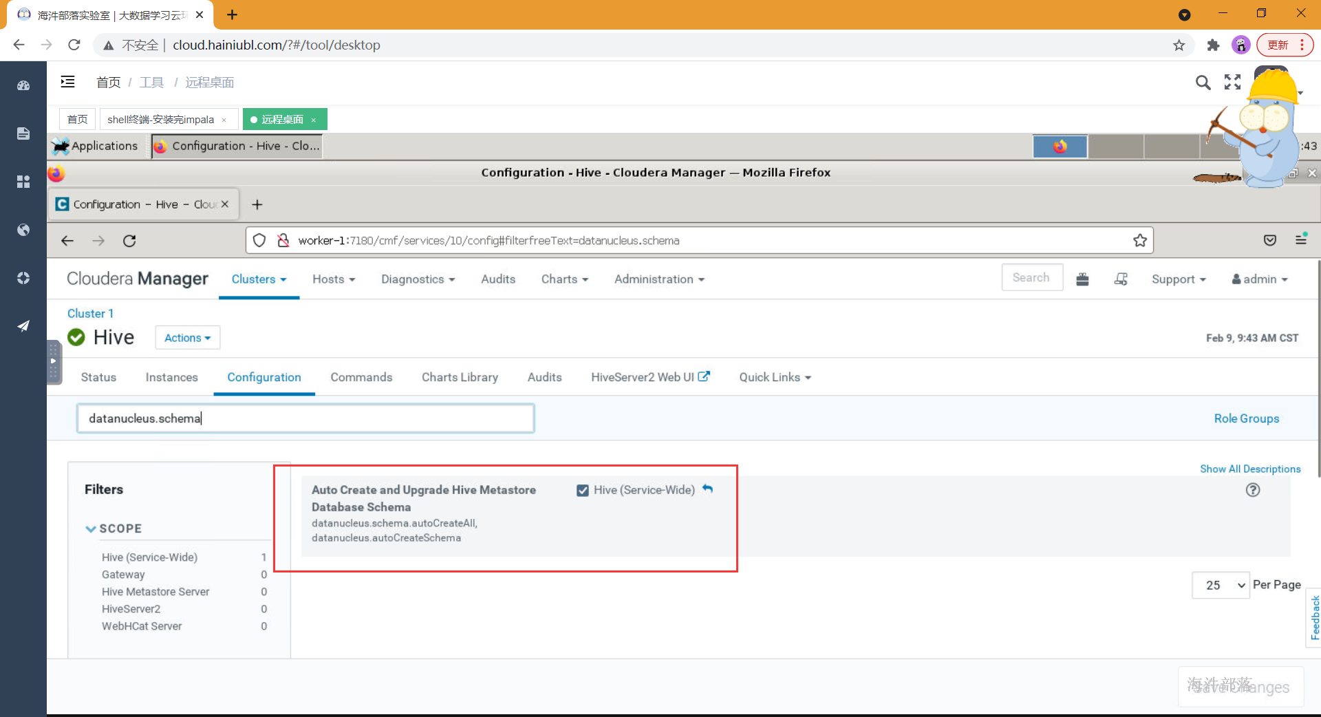Open new Firefox tab
Viewport: 1321px width, 717px height.
point(257,204)
